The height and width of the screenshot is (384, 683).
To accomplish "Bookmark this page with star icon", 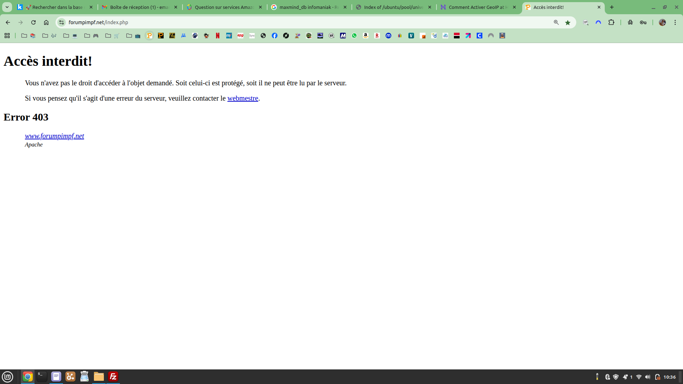I will tap(568, 22).
